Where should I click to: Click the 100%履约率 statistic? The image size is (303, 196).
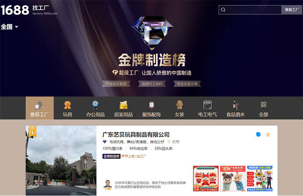pyautogui.click(x=112, y=149)
